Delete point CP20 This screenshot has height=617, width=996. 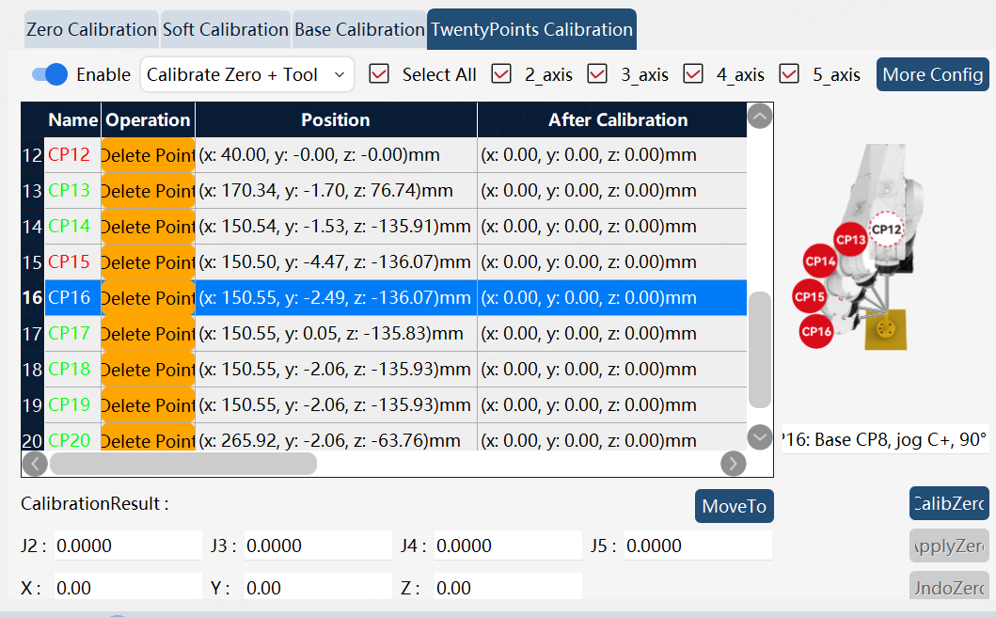148,438
